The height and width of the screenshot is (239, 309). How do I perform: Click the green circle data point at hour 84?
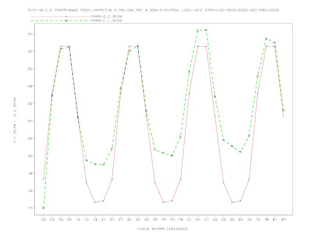(x=283, y=111)
